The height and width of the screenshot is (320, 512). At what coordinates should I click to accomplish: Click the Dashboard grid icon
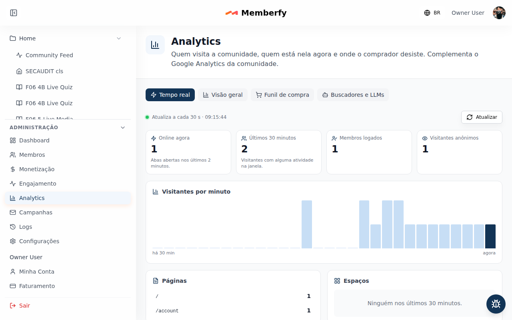(13, 140)
